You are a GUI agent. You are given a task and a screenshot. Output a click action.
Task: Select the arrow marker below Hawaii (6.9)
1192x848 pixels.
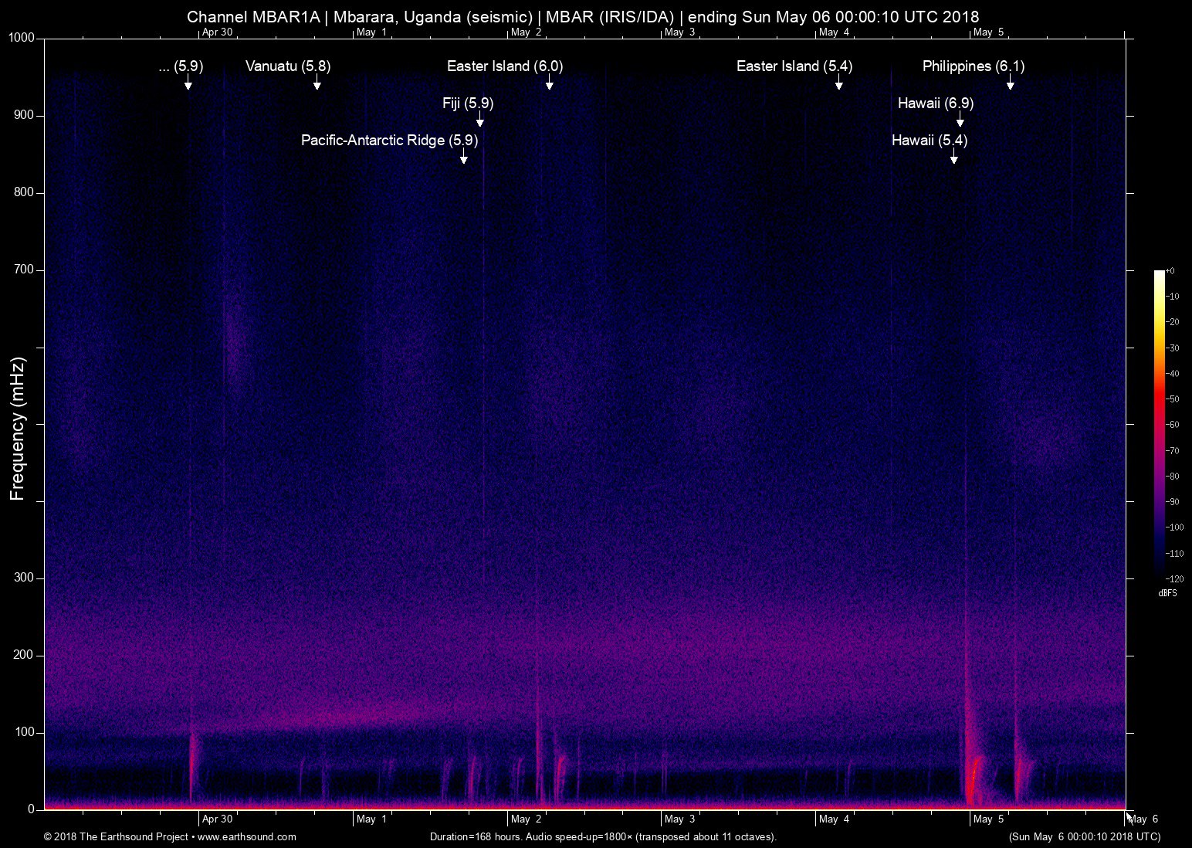[x=960, y=120]
